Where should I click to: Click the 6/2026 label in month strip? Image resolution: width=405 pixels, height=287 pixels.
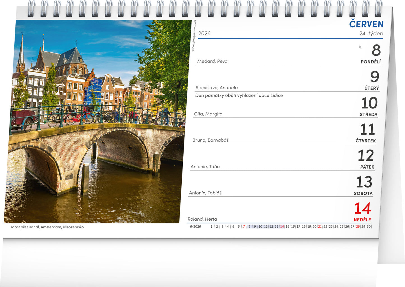[x=195, y=227]
